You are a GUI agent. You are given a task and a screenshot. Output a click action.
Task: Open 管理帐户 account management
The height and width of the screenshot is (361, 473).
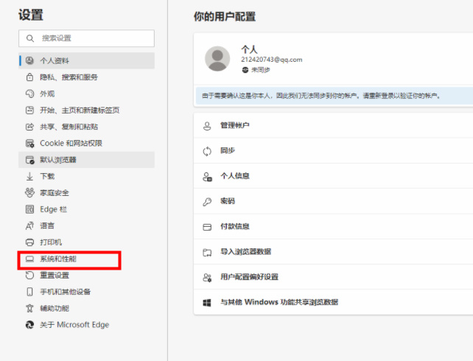click(333, 125)
